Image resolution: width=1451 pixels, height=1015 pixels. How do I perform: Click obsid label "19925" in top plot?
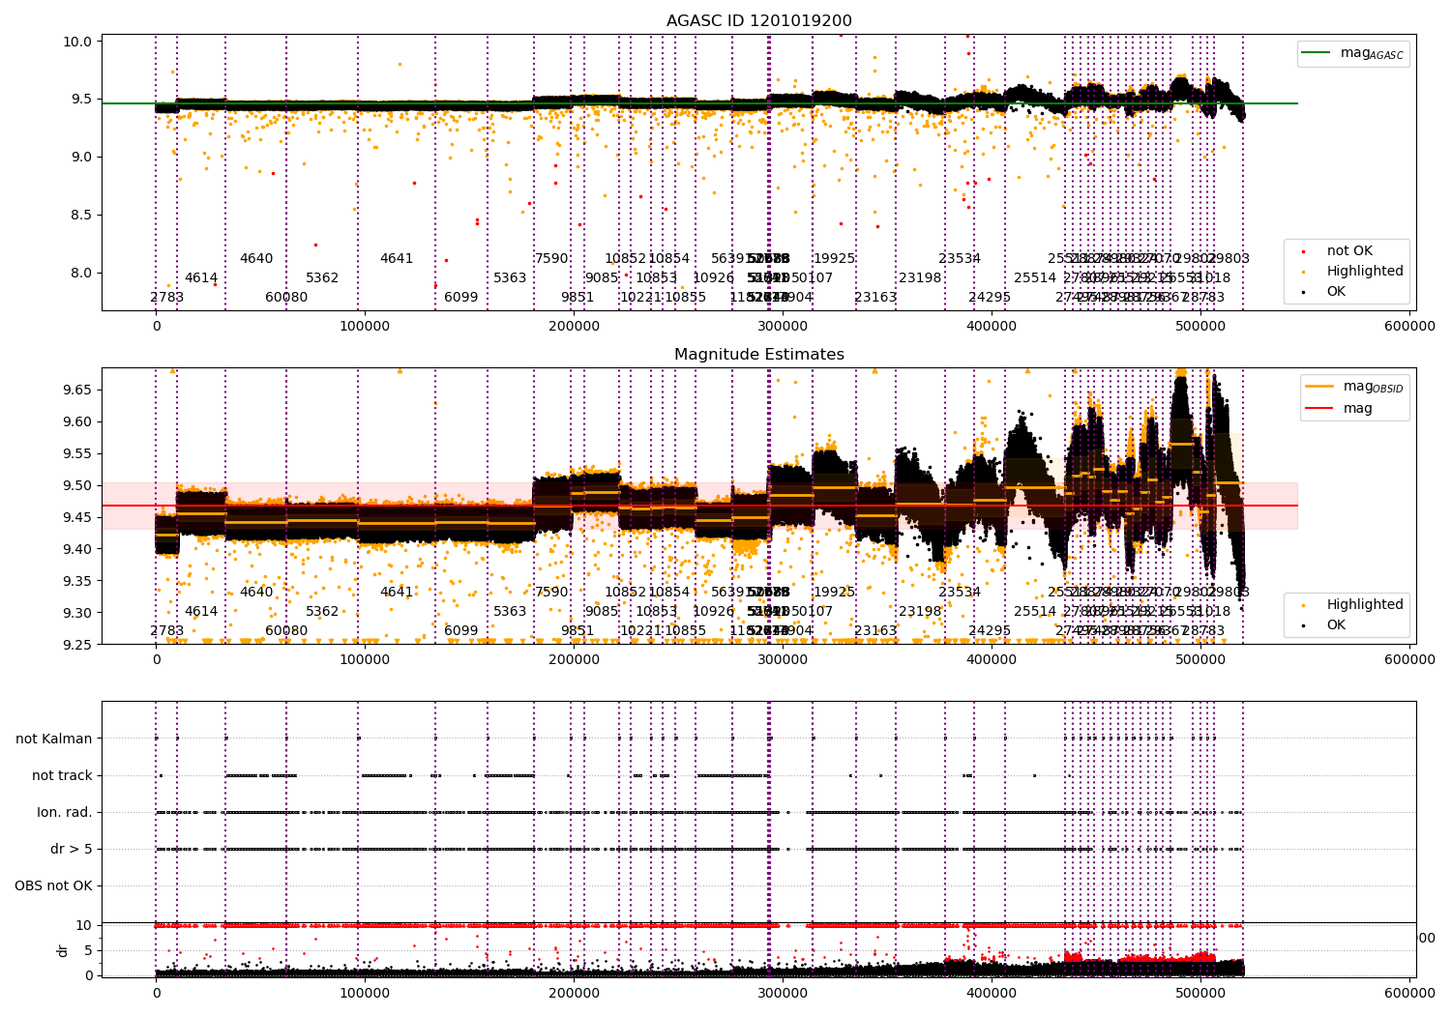click(834, 259)
